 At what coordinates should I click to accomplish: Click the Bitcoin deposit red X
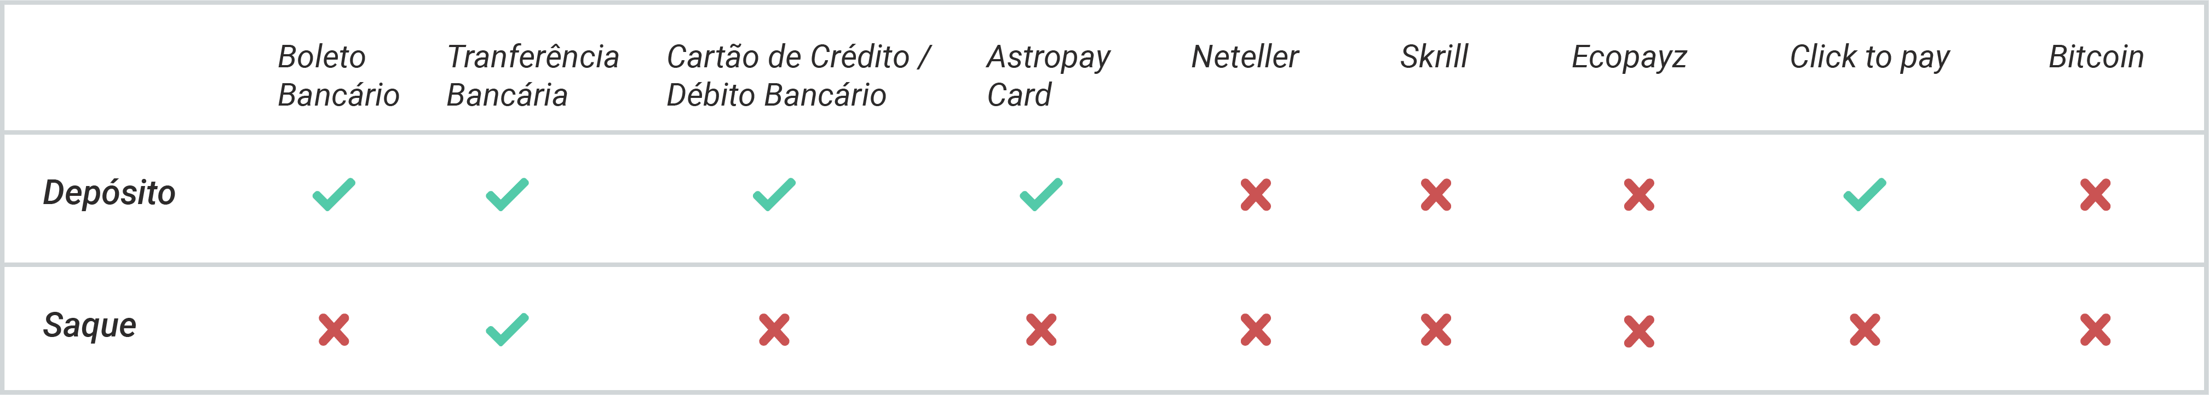click(2095, 195)
